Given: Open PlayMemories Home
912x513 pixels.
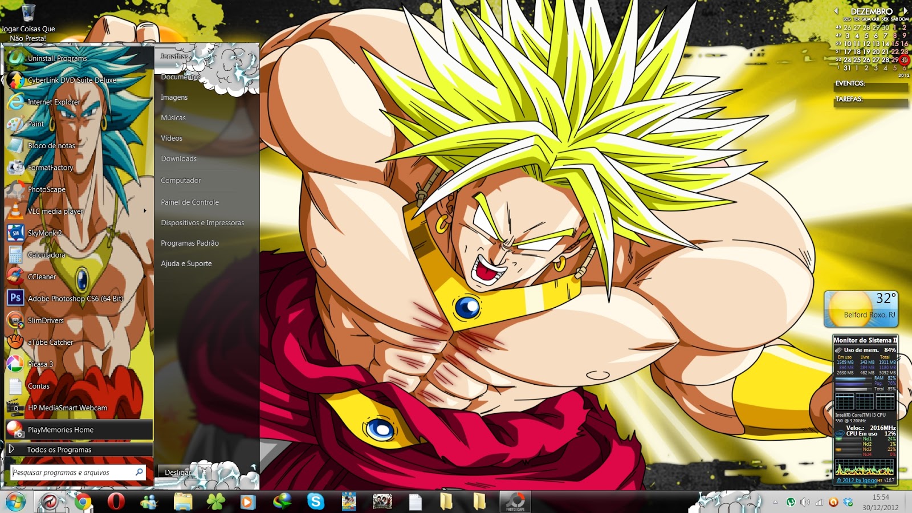Looking at the screenshot, I should pos(79,430).
